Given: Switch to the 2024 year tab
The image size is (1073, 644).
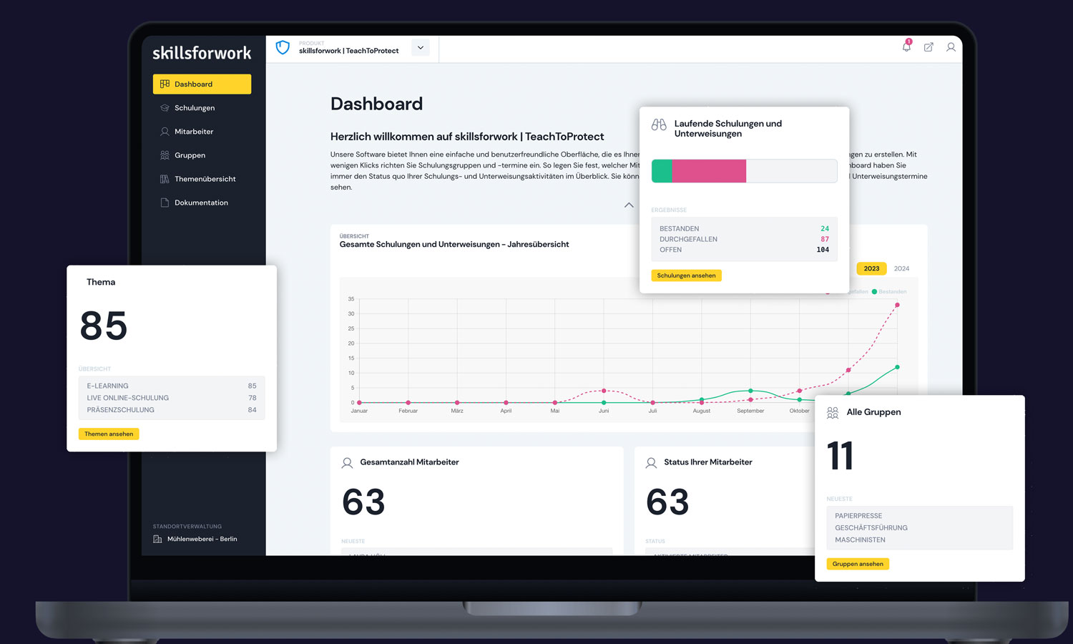Looking at the screenshot, I should (x=901, y=268).
